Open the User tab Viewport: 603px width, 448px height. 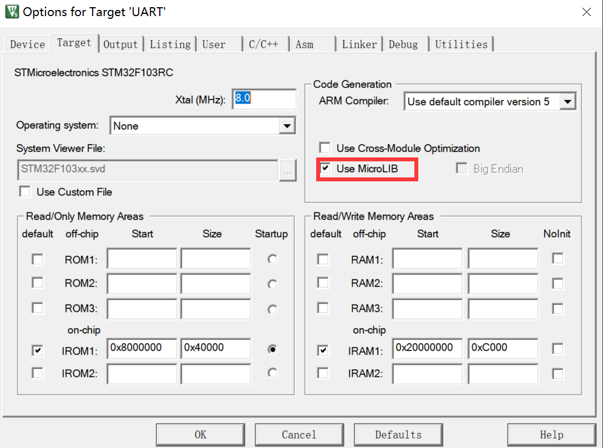point(220,44)
